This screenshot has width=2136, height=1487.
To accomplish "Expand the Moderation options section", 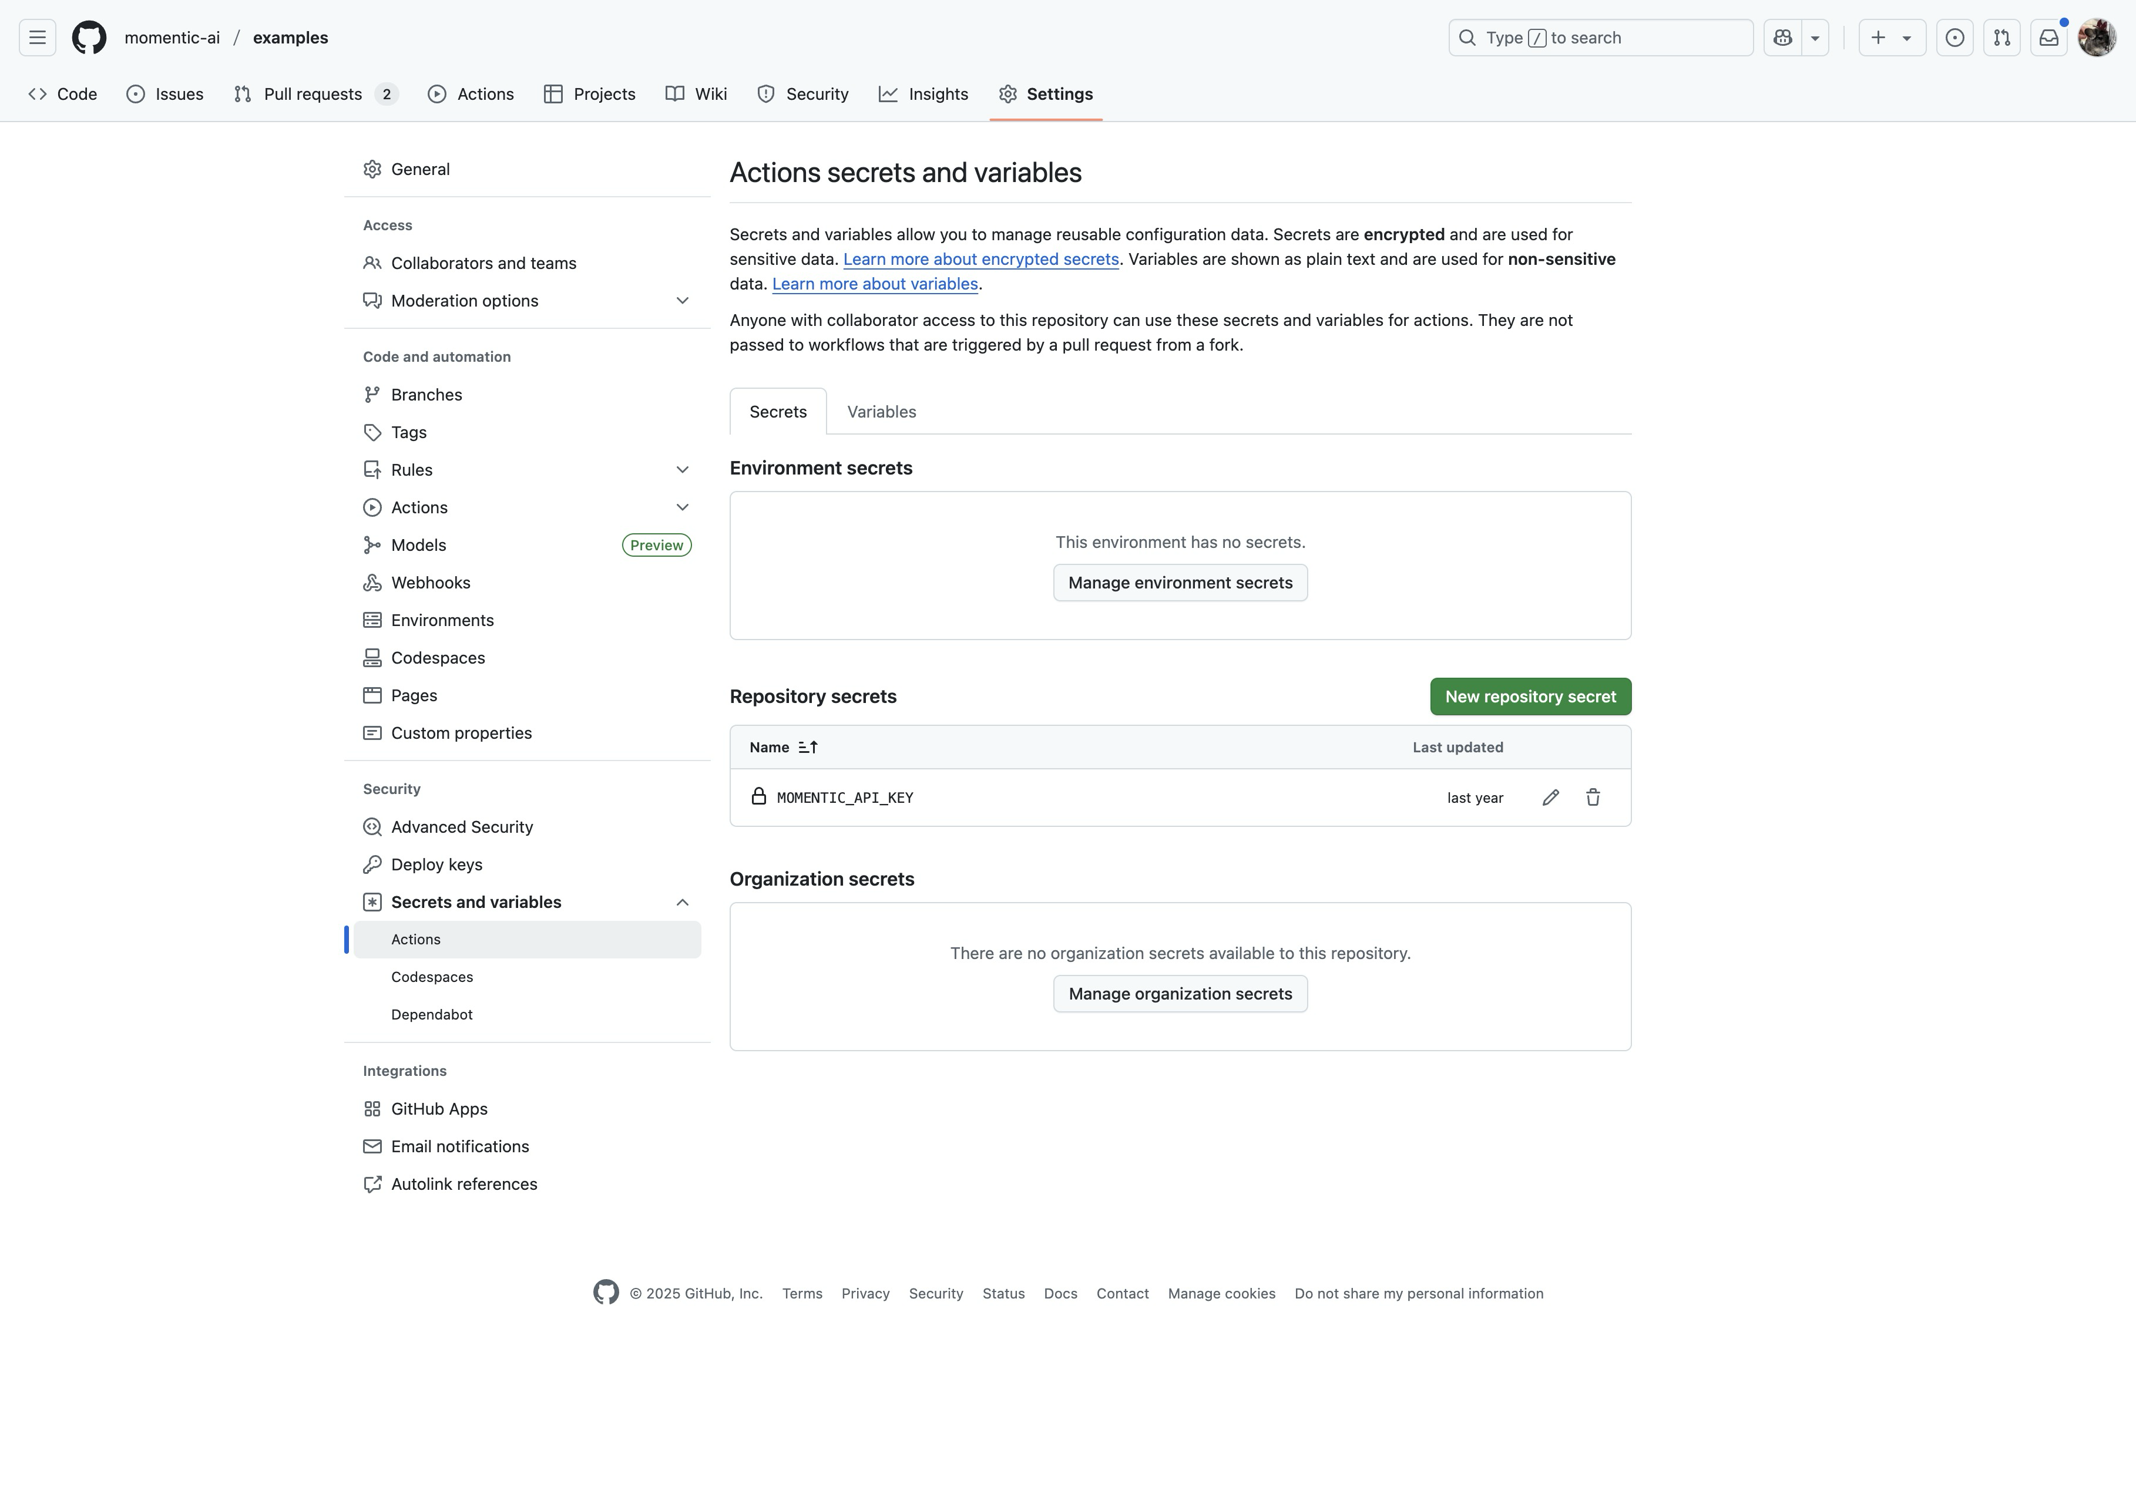I will point(682,300).
